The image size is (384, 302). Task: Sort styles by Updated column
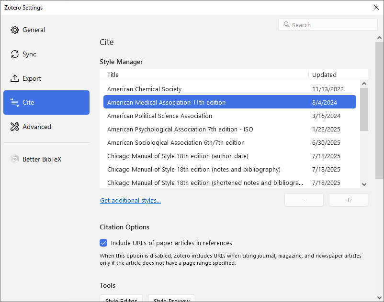click(x=338, y=75)
